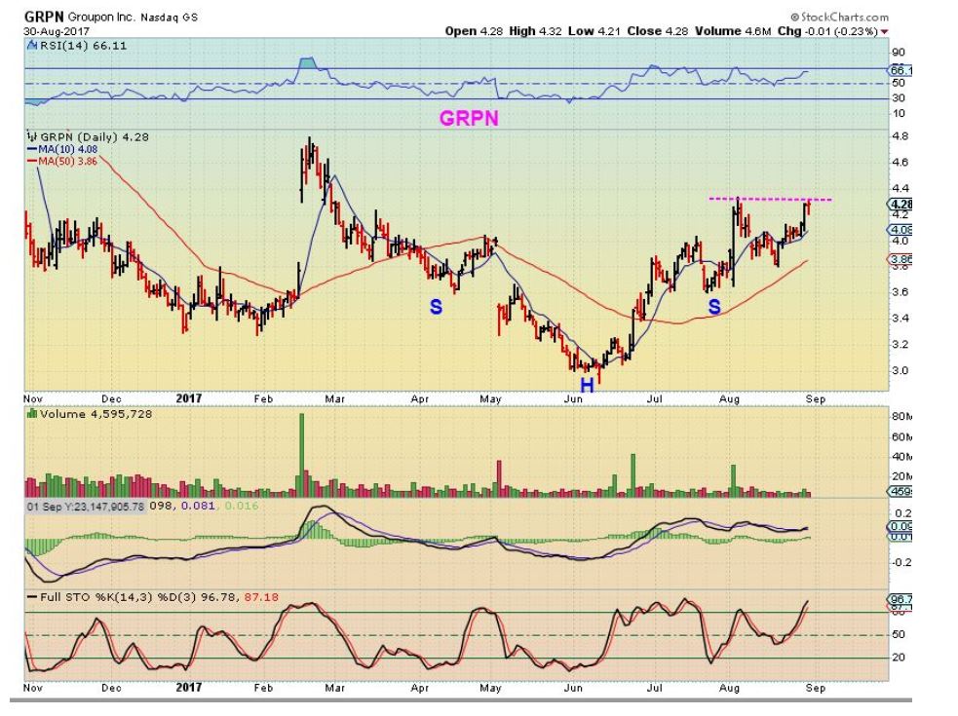Click the left shoulder S annotation near April

tap(436, 306)
